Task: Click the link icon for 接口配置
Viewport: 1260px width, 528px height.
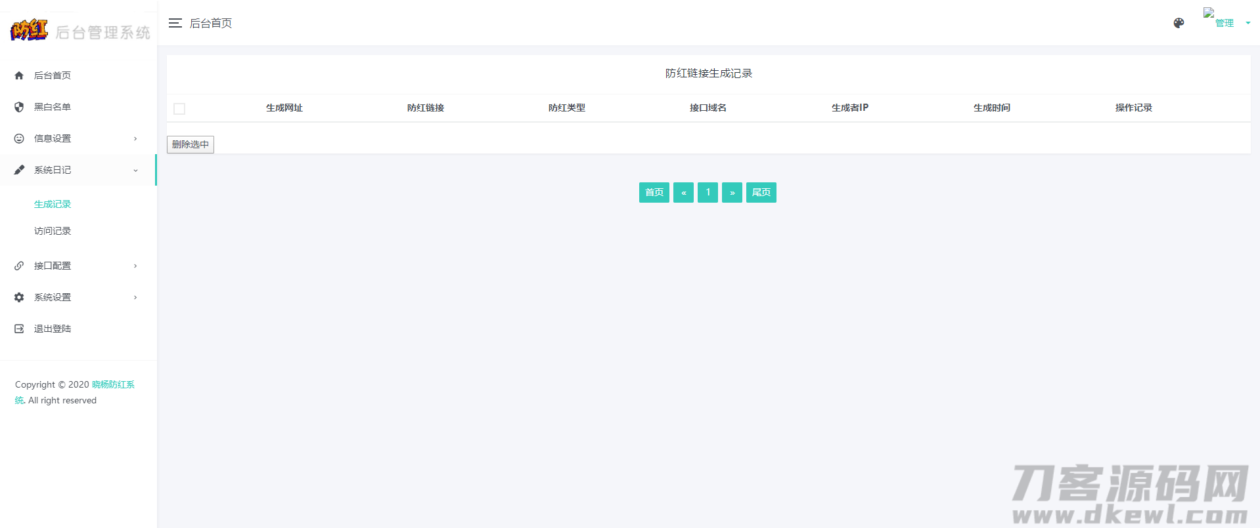Action: [19, 266]
